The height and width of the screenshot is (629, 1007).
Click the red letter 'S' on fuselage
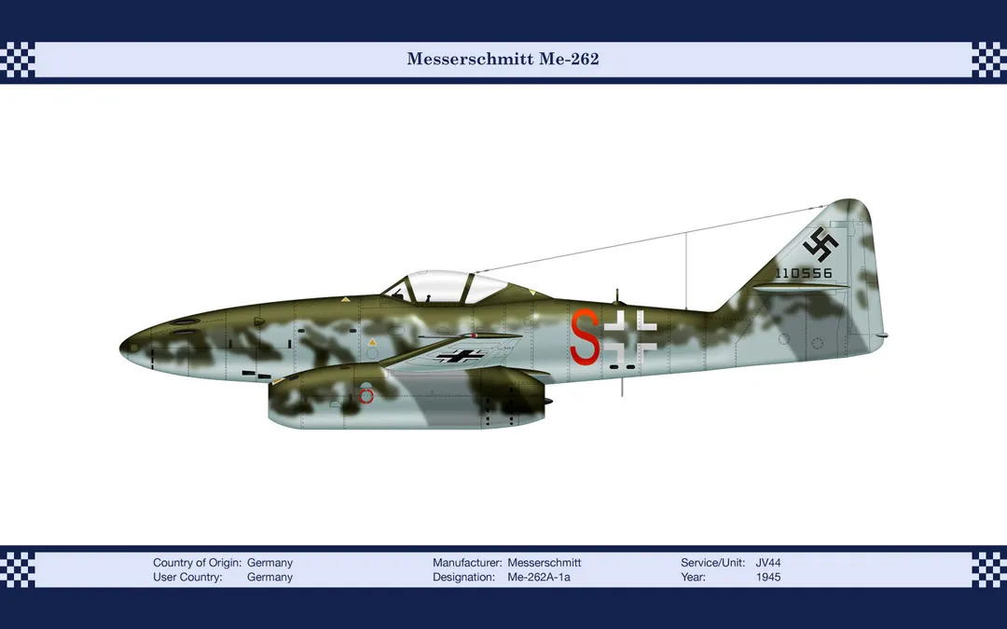585,335
